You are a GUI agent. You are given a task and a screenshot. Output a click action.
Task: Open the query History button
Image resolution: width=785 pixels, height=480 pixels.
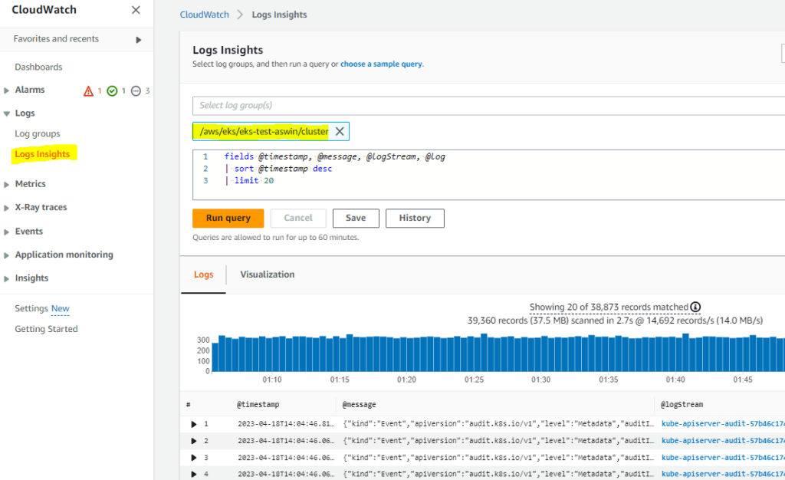click(x=415, y=218)
